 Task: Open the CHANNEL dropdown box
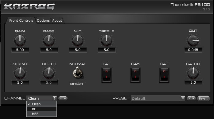click(x=41, y=98)
